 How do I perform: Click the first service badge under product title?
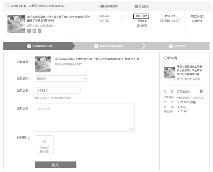tap(28, 31)
